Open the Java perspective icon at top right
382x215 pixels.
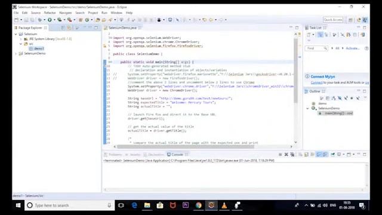click(x=365, y=20)
